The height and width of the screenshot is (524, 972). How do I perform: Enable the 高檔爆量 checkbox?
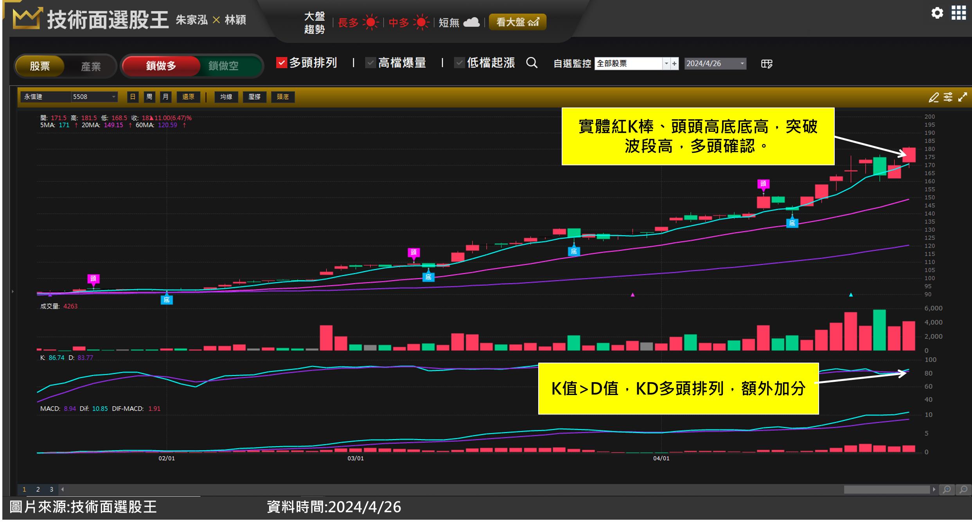[x=370, y=63]
